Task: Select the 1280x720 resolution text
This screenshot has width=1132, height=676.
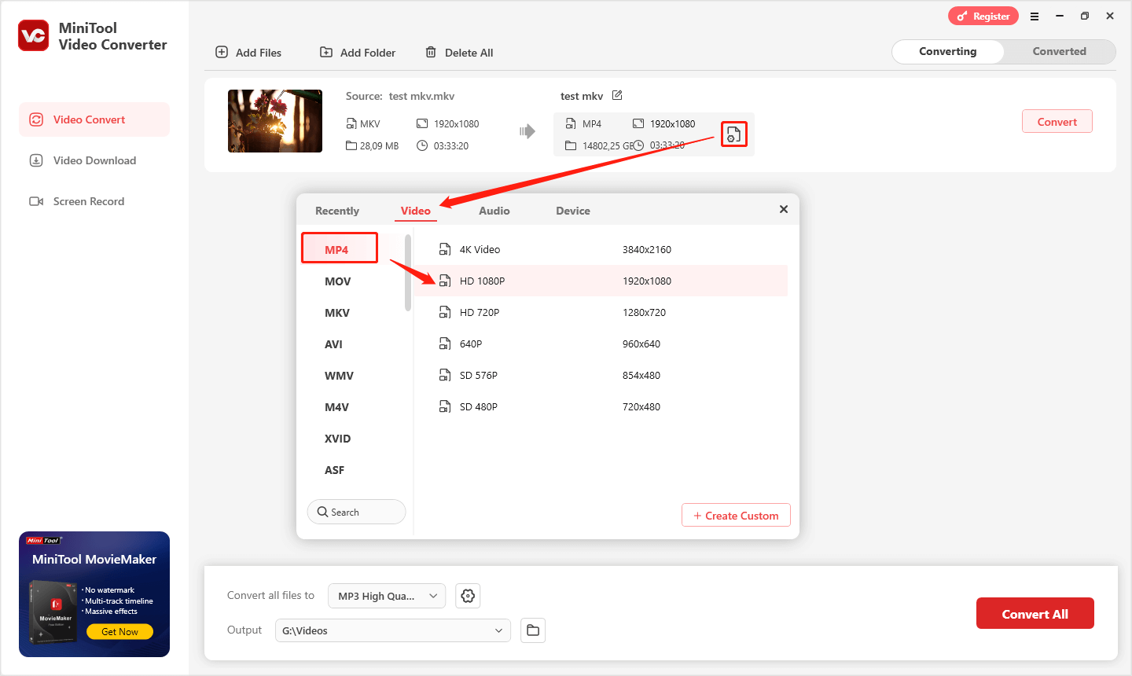Action: tap(644, 312)
